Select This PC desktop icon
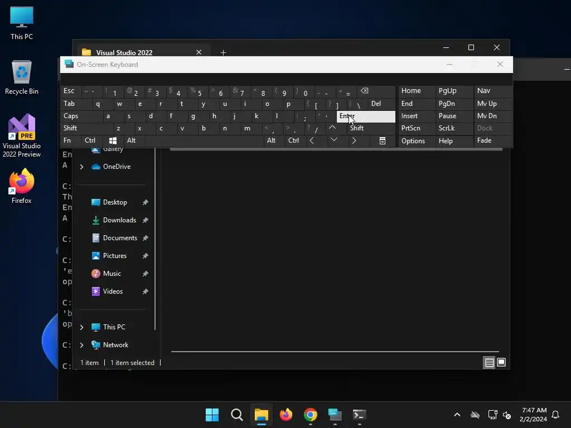Viewport: 571px width, 428px height. click(22, 22)
